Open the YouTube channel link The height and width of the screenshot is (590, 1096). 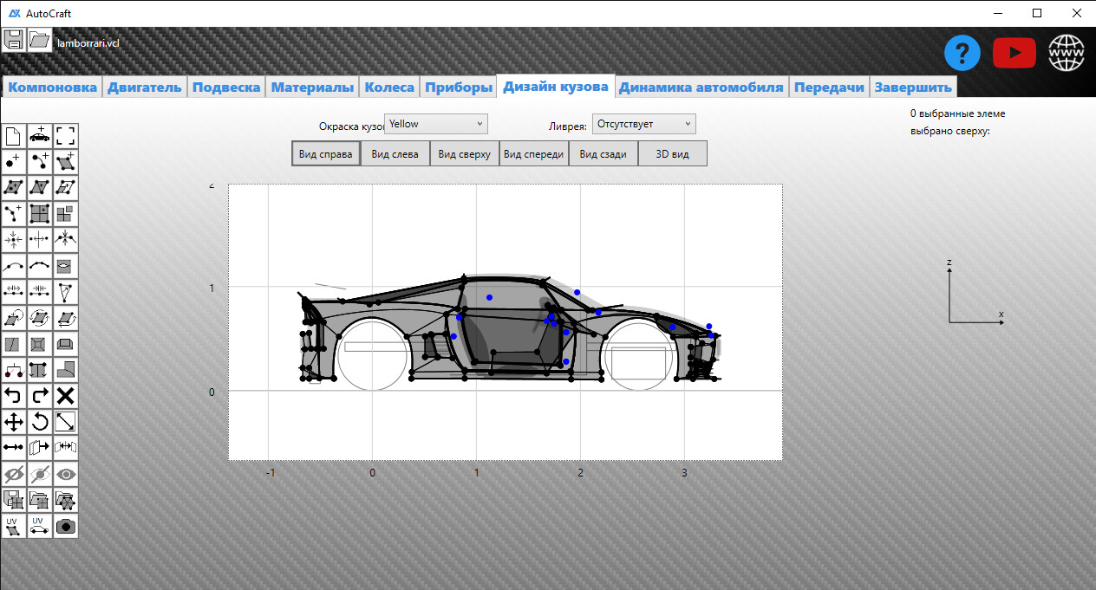click(1014, 52)
